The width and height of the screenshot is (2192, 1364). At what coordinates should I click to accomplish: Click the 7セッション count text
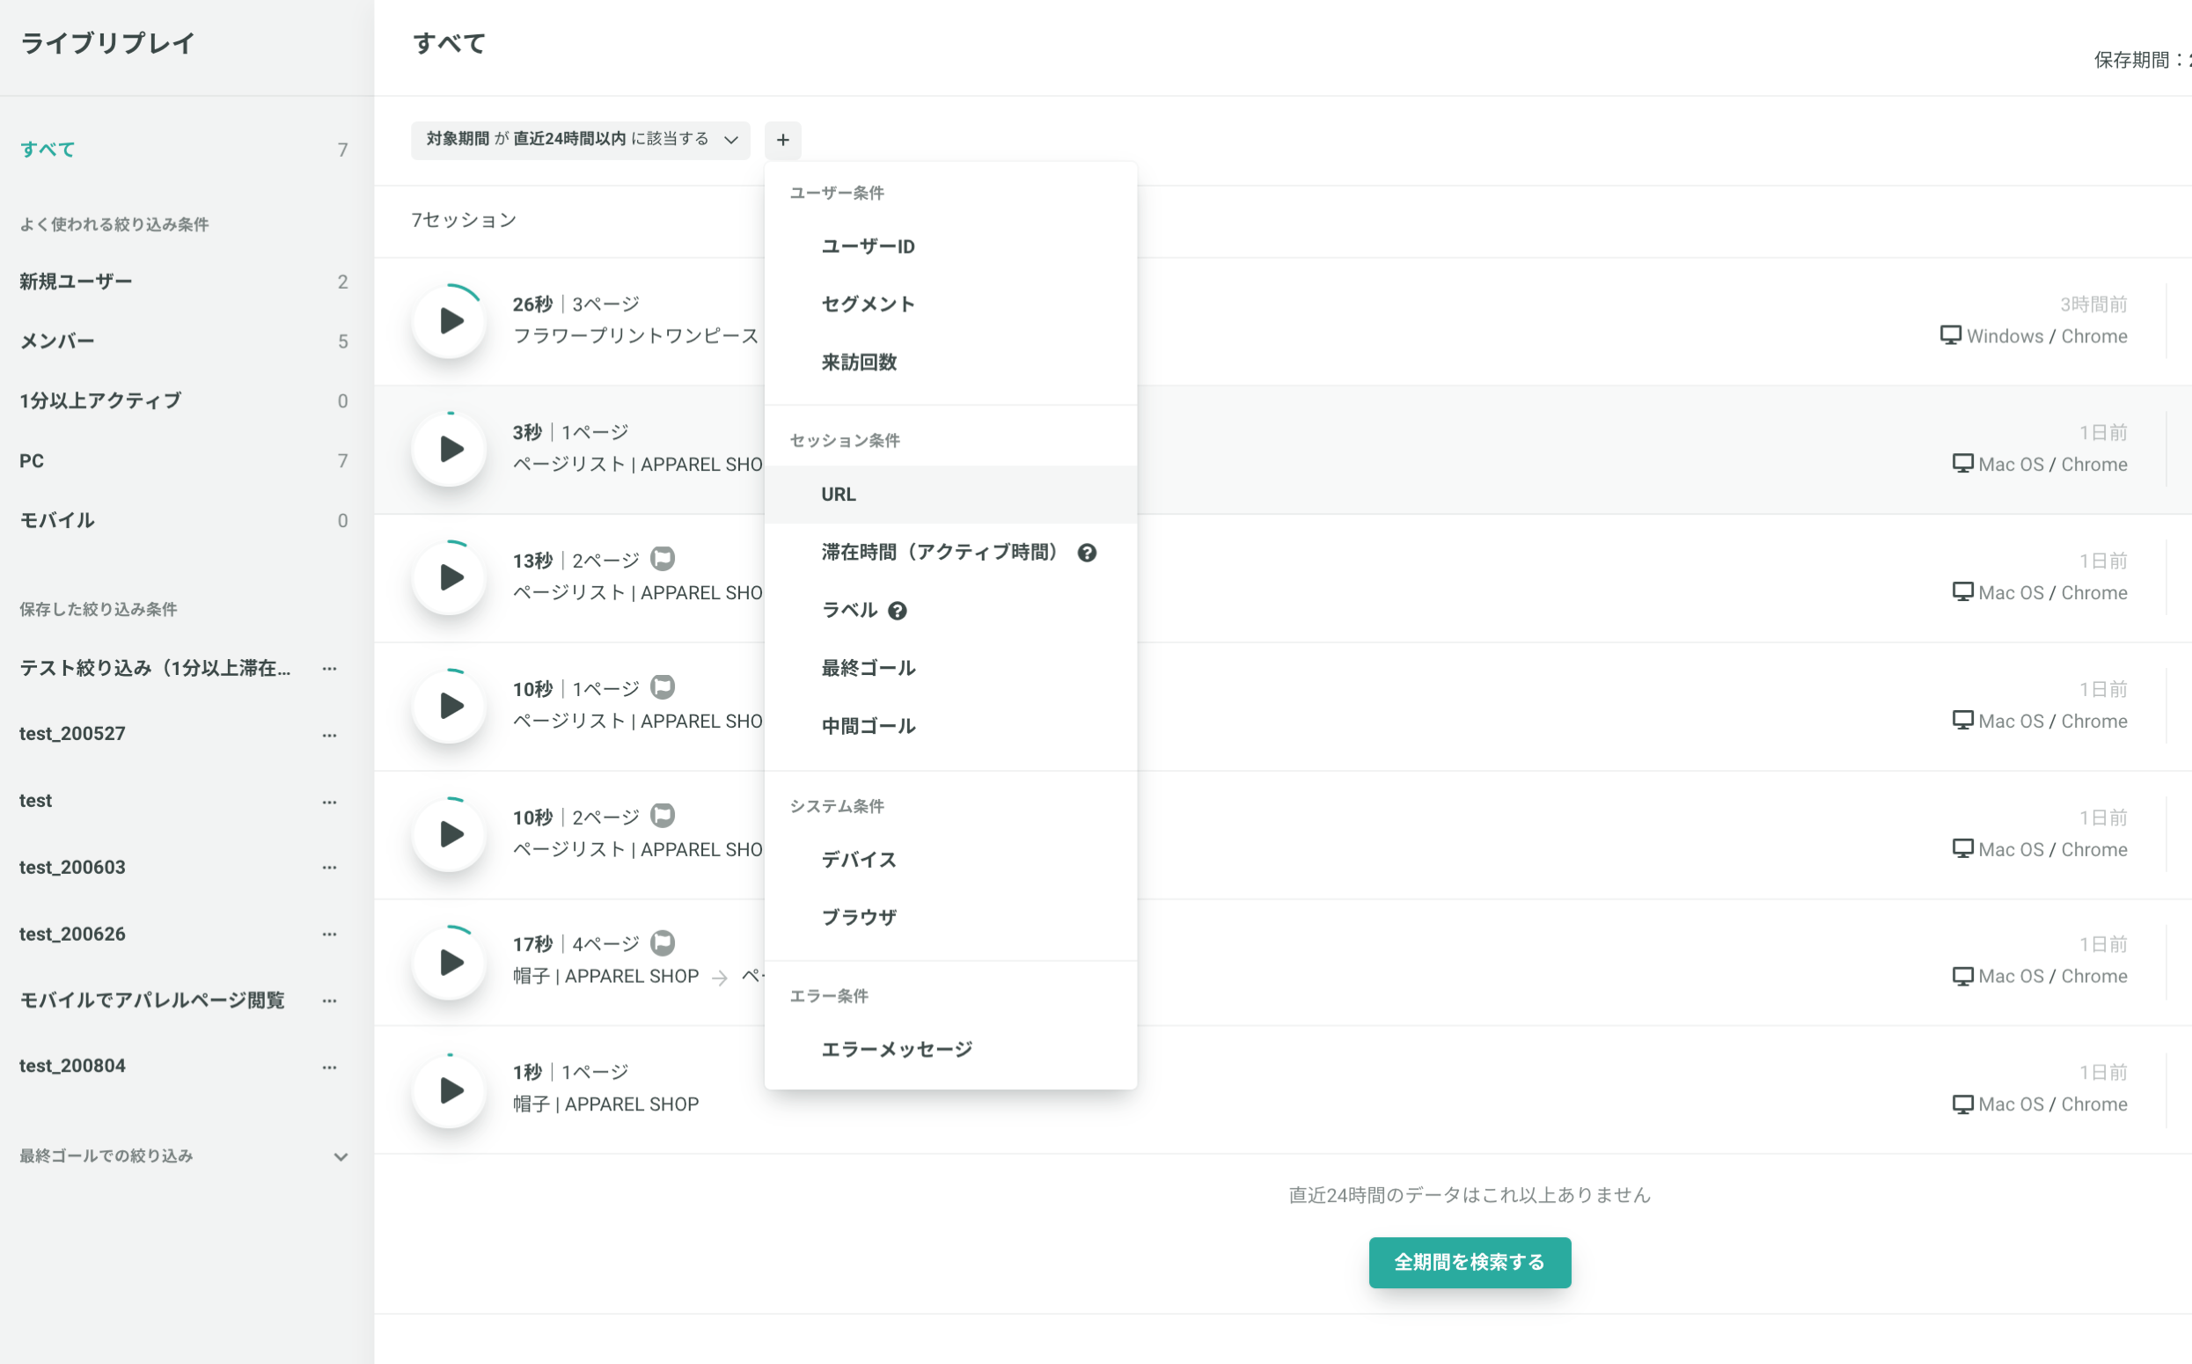tap(464, 220)
